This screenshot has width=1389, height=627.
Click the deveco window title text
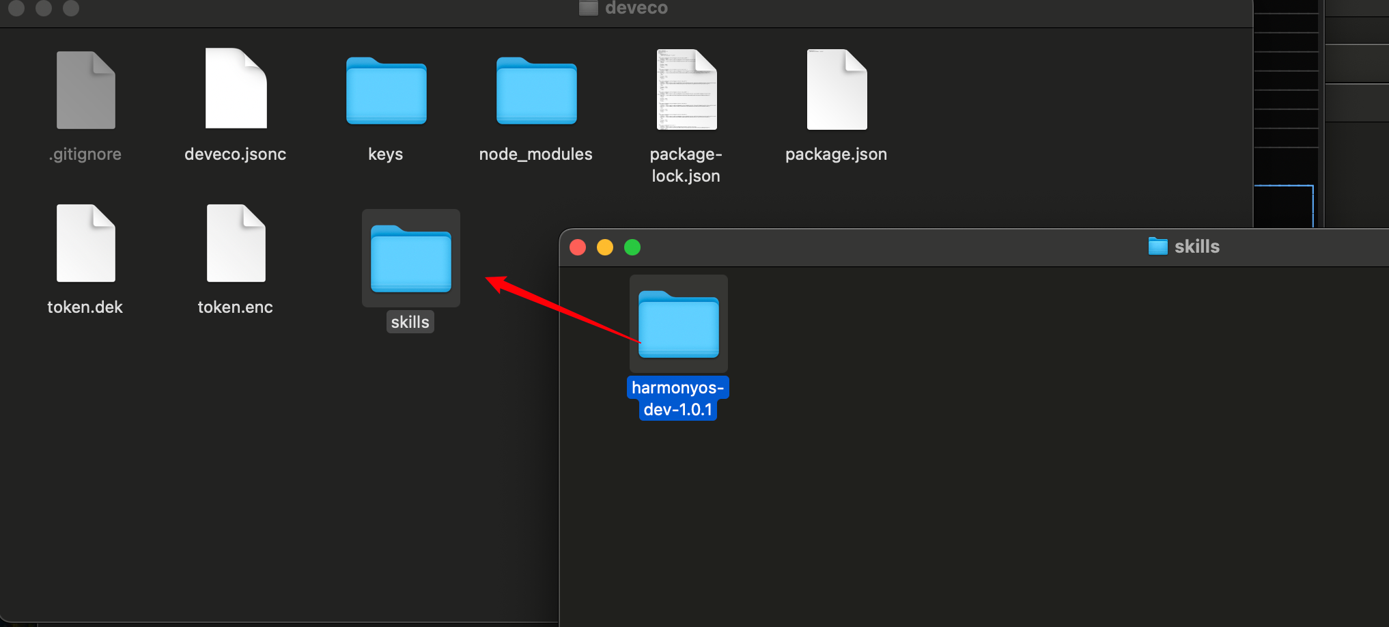click(x=636, y=8)
